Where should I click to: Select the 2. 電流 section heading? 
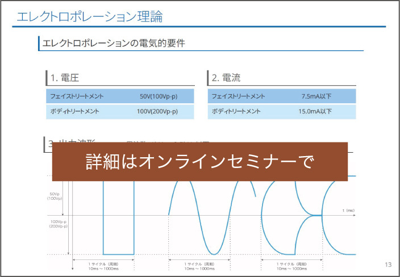click(227, 78)
